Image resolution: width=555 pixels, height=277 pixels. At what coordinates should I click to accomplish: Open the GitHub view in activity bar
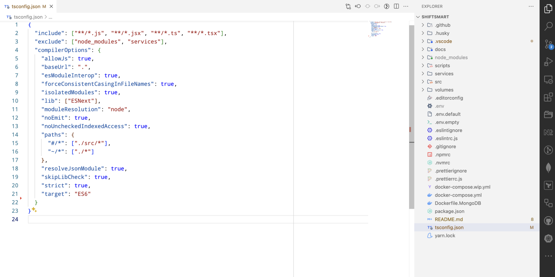point(548,220)
